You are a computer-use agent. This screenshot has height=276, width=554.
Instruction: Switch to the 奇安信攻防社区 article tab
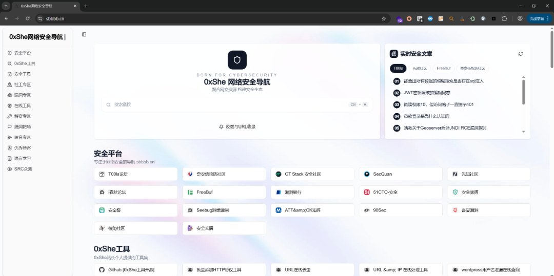[x=473, y=69]
